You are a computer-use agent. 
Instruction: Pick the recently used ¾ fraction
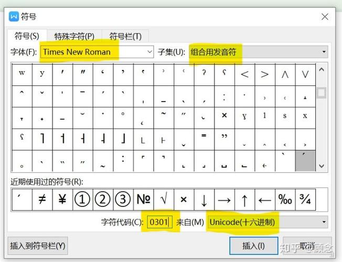pos(305,200)
